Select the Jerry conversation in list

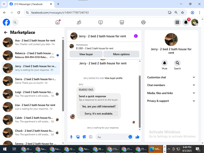pos(31,68)
